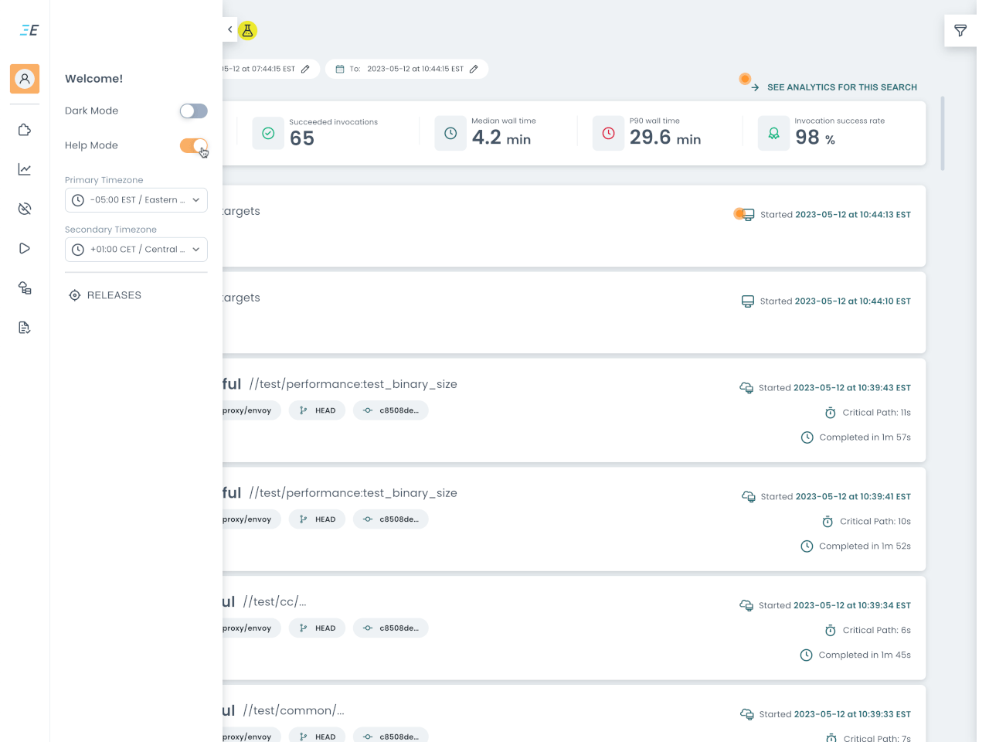Collapse the Welcome panel with the left chevron
This screenshot has height=742, width=989.
click(x=229, y=29)
